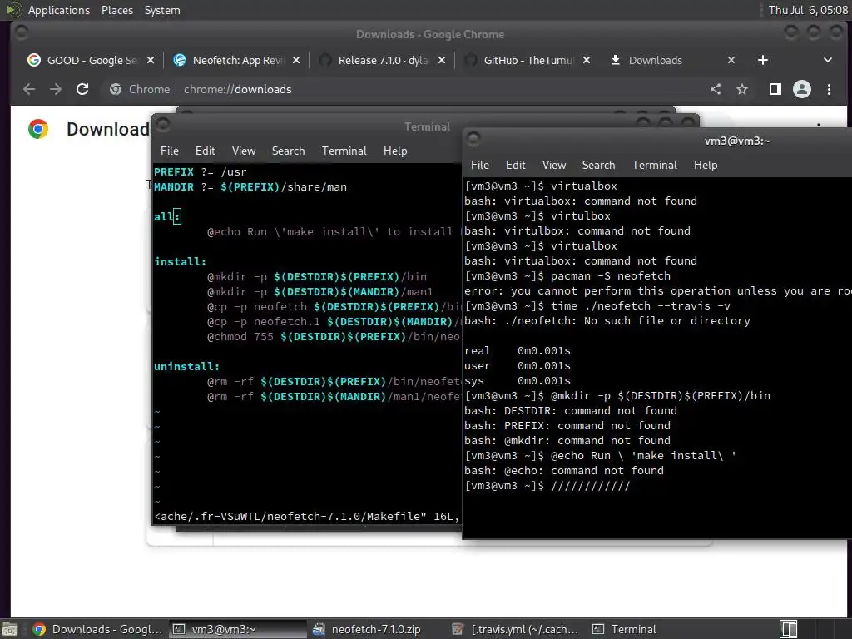
Task: Open File menu in vm3@vm3 terminal
Action: click(480, 166)
